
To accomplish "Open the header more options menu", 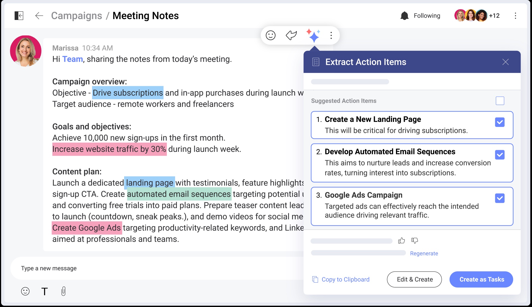I will click(x=515, y=16).
